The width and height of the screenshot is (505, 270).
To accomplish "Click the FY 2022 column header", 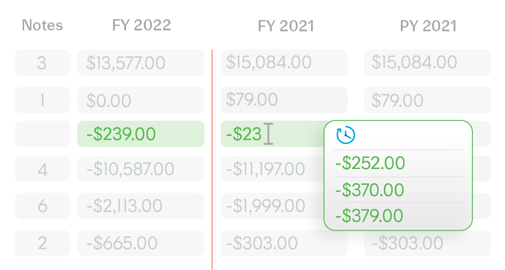I will 141,25.
